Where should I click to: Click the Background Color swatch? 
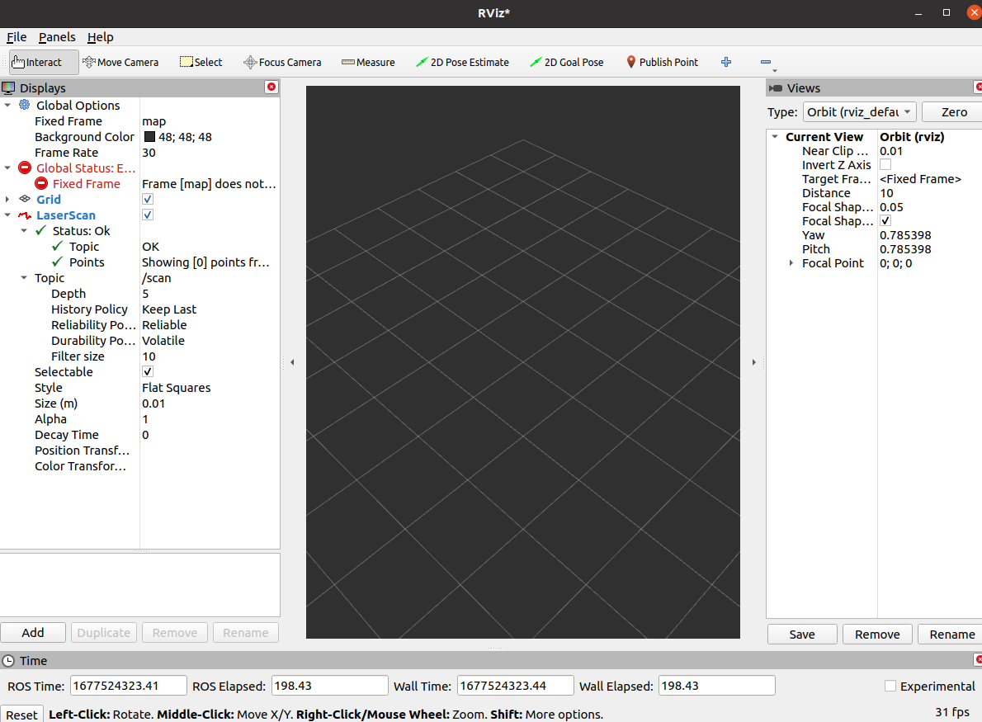[149, 136]
